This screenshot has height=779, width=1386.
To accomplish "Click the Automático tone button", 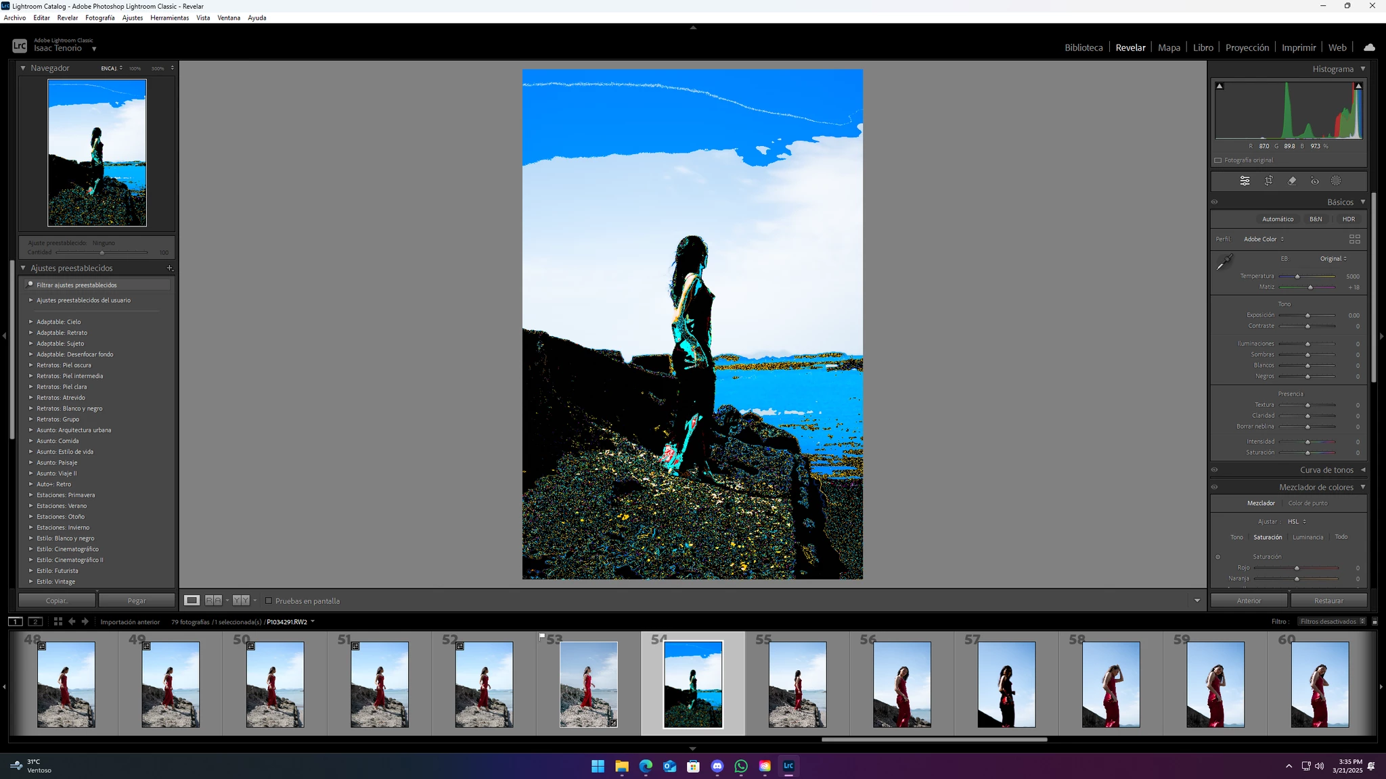I will [x=1277, y=219].
